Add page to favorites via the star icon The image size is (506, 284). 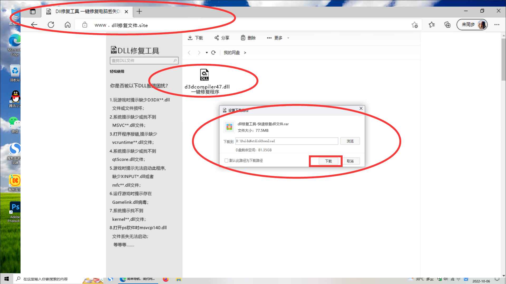pos(415,25)
